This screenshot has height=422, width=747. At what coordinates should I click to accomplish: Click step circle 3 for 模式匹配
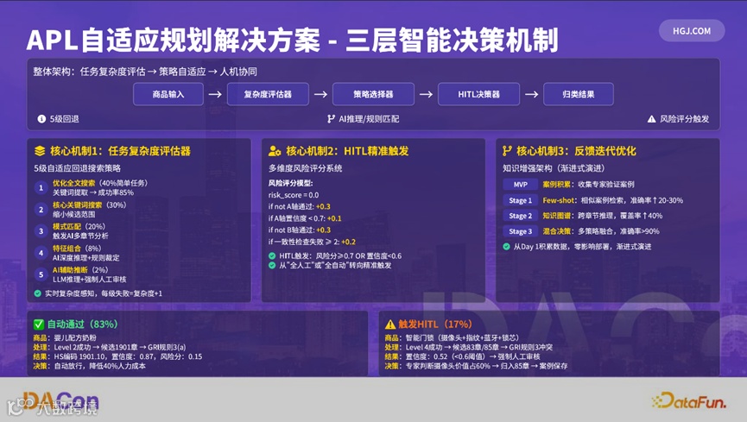click(41, 231)
